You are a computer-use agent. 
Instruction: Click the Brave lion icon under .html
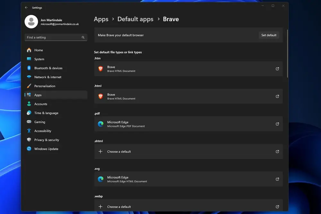pos(100,96)
